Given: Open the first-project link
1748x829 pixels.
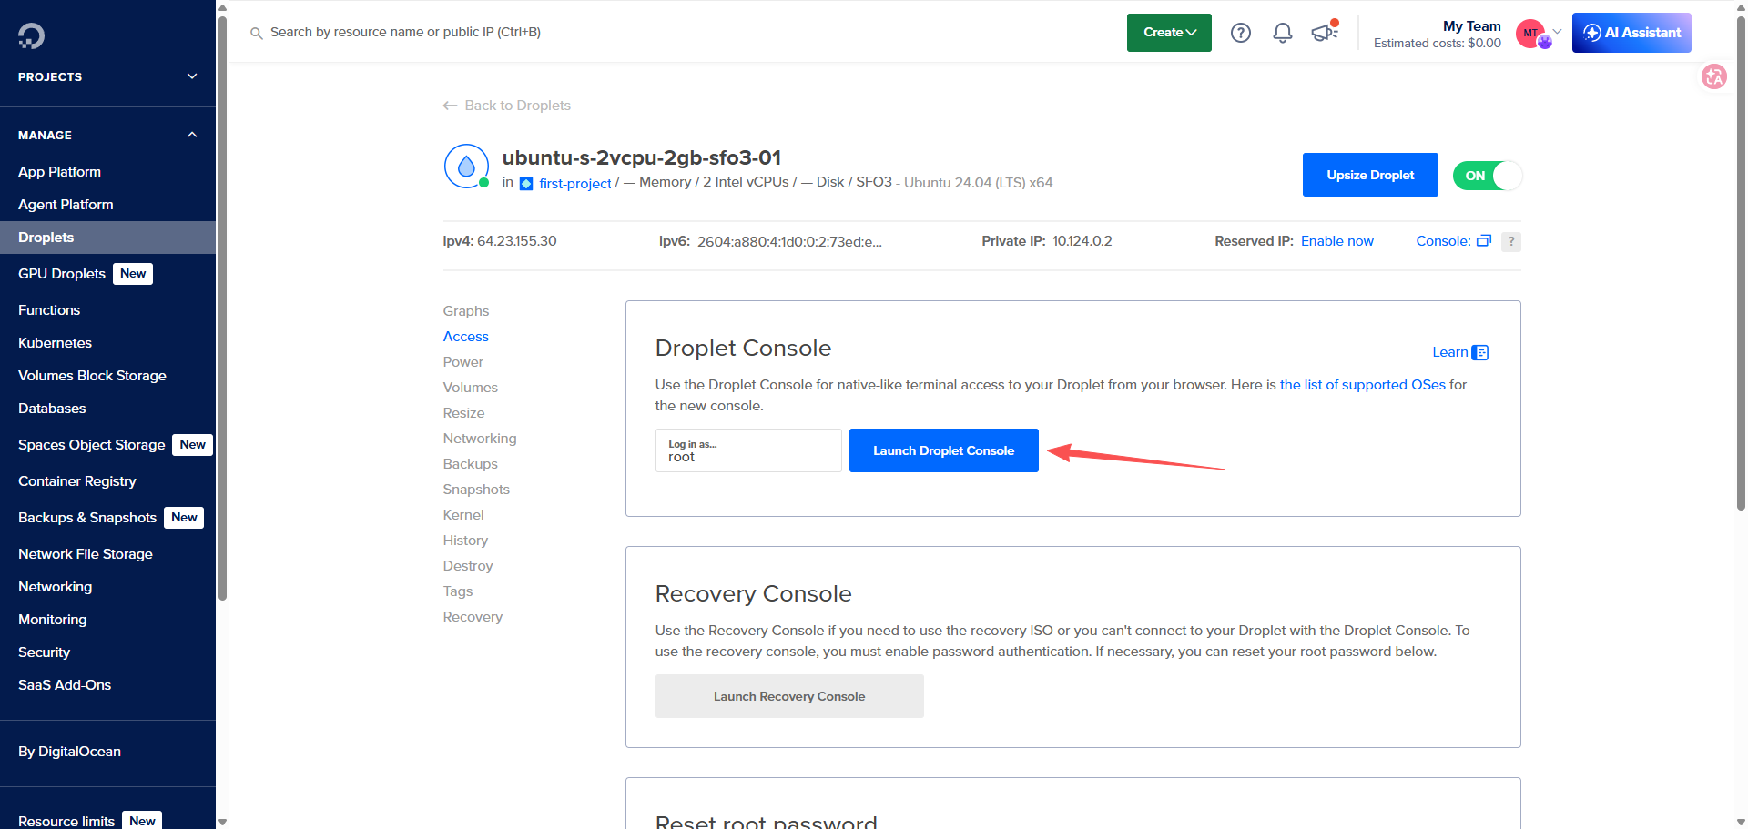Looking at the screenshot, I should tap(575, 184).
